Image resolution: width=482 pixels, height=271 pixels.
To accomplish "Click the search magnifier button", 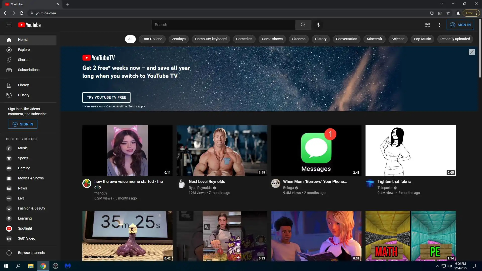I will tap(303, 25).
